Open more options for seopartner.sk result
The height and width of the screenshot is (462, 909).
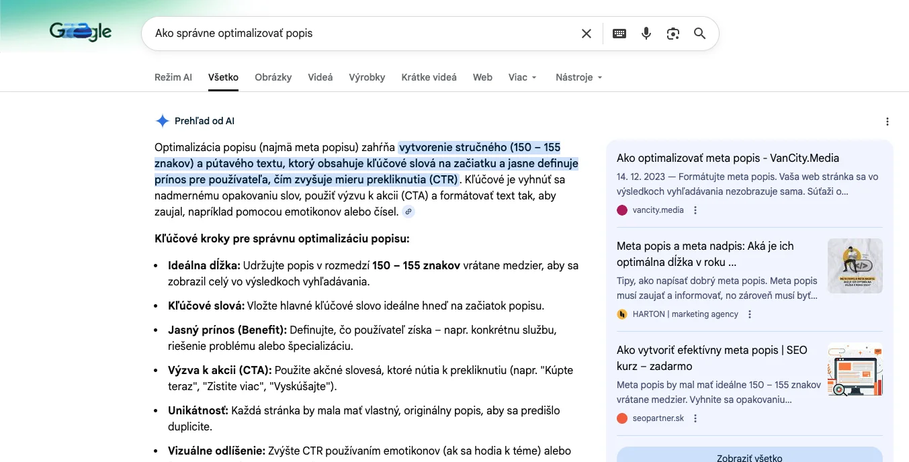pyautogui.click(x=695, y=418)
